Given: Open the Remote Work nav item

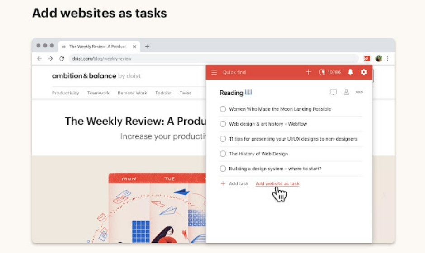Looking at the screenshot, I should point(132,93).
